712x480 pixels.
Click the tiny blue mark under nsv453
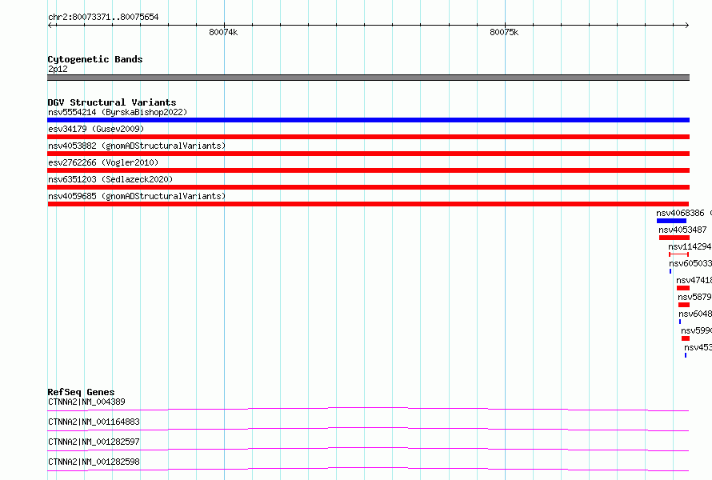[686, 355]
